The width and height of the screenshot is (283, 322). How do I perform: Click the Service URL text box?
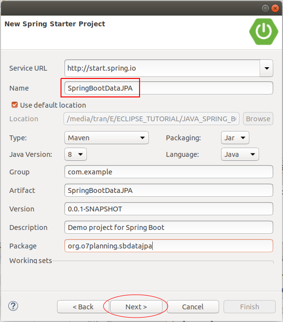pos(162,68)
